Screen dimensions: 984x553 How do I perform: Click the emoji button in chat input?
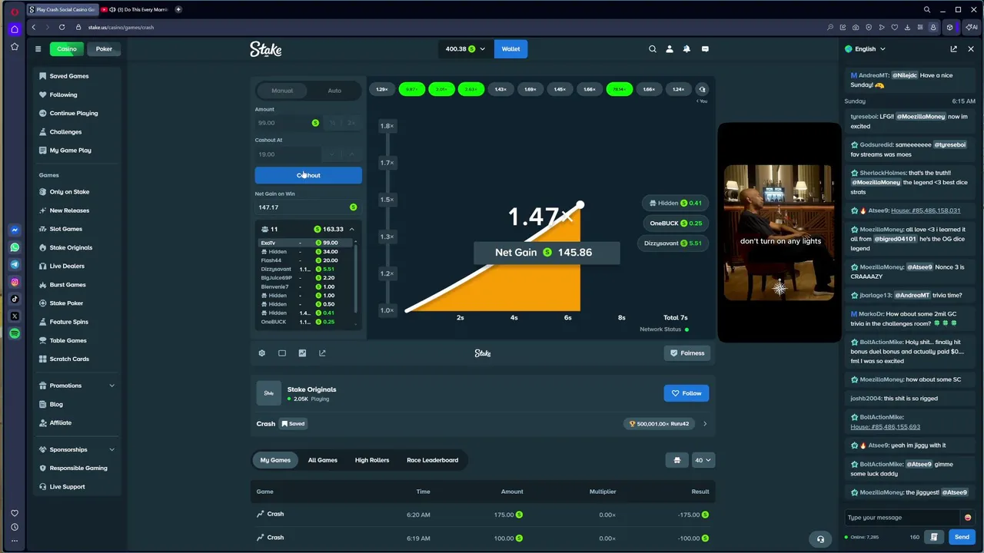point(967,518)
